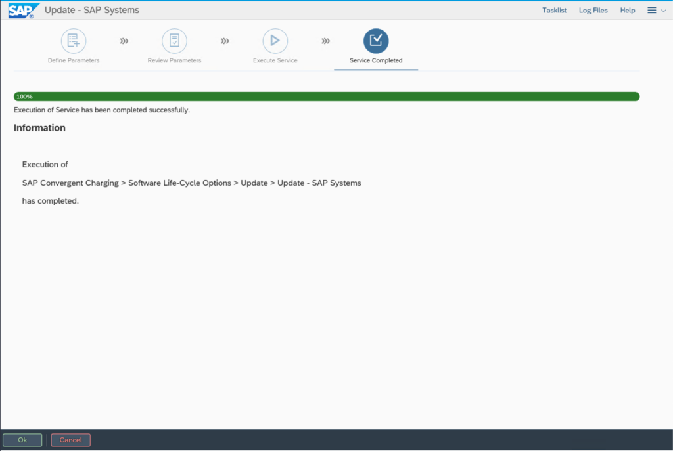Open the hamburger menu icon

(x=651, y=10)
